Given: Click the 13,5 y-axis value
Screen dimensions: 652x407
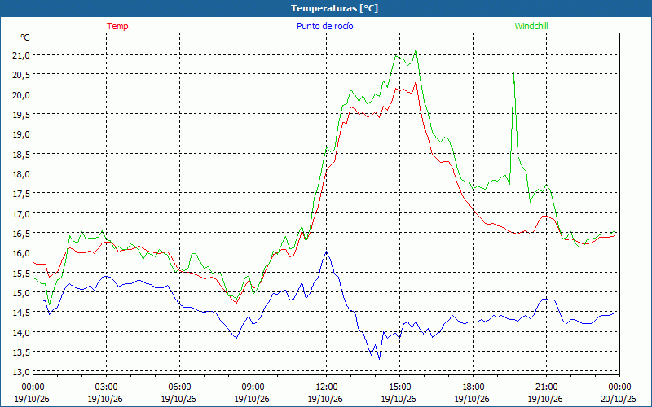Looking at the screenshot, I should [21, 352].
